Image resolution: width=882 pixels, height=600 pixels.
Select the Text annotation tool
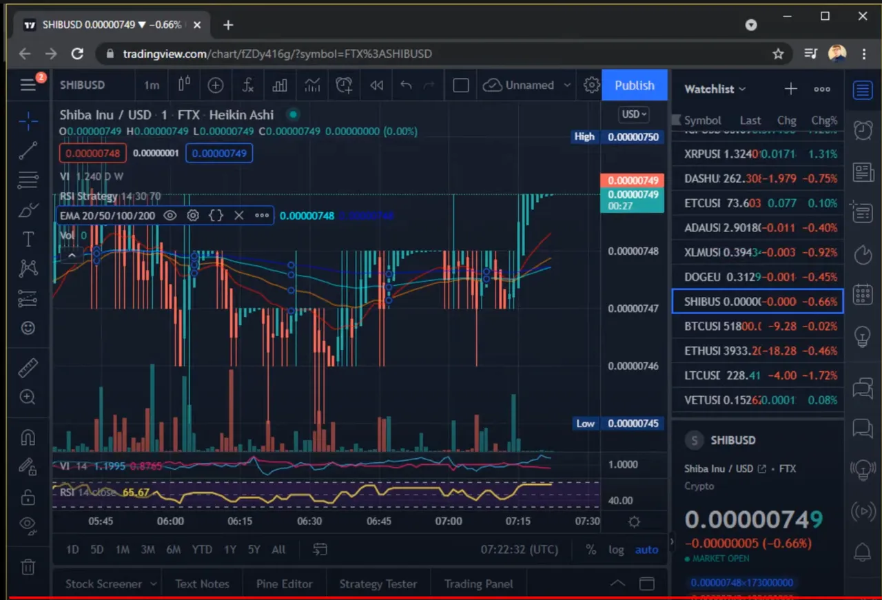[x=28, y=239]
